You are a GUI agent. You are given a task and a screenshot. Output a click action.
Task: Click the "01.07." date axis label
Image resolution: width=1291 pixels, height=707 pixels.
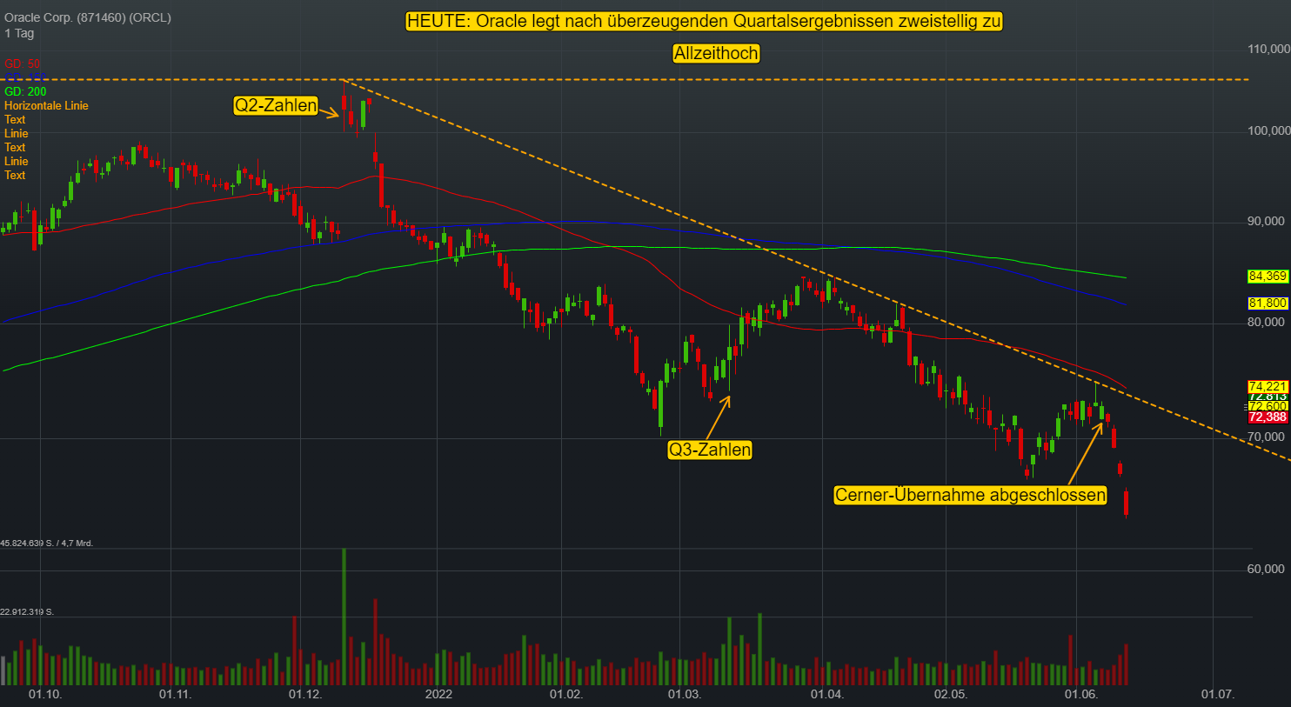(1218, 694)
